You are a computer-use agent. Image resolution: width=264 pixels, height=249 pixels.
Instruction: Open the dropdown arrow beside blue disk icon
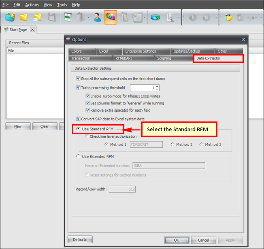click(x=145, y=17)
